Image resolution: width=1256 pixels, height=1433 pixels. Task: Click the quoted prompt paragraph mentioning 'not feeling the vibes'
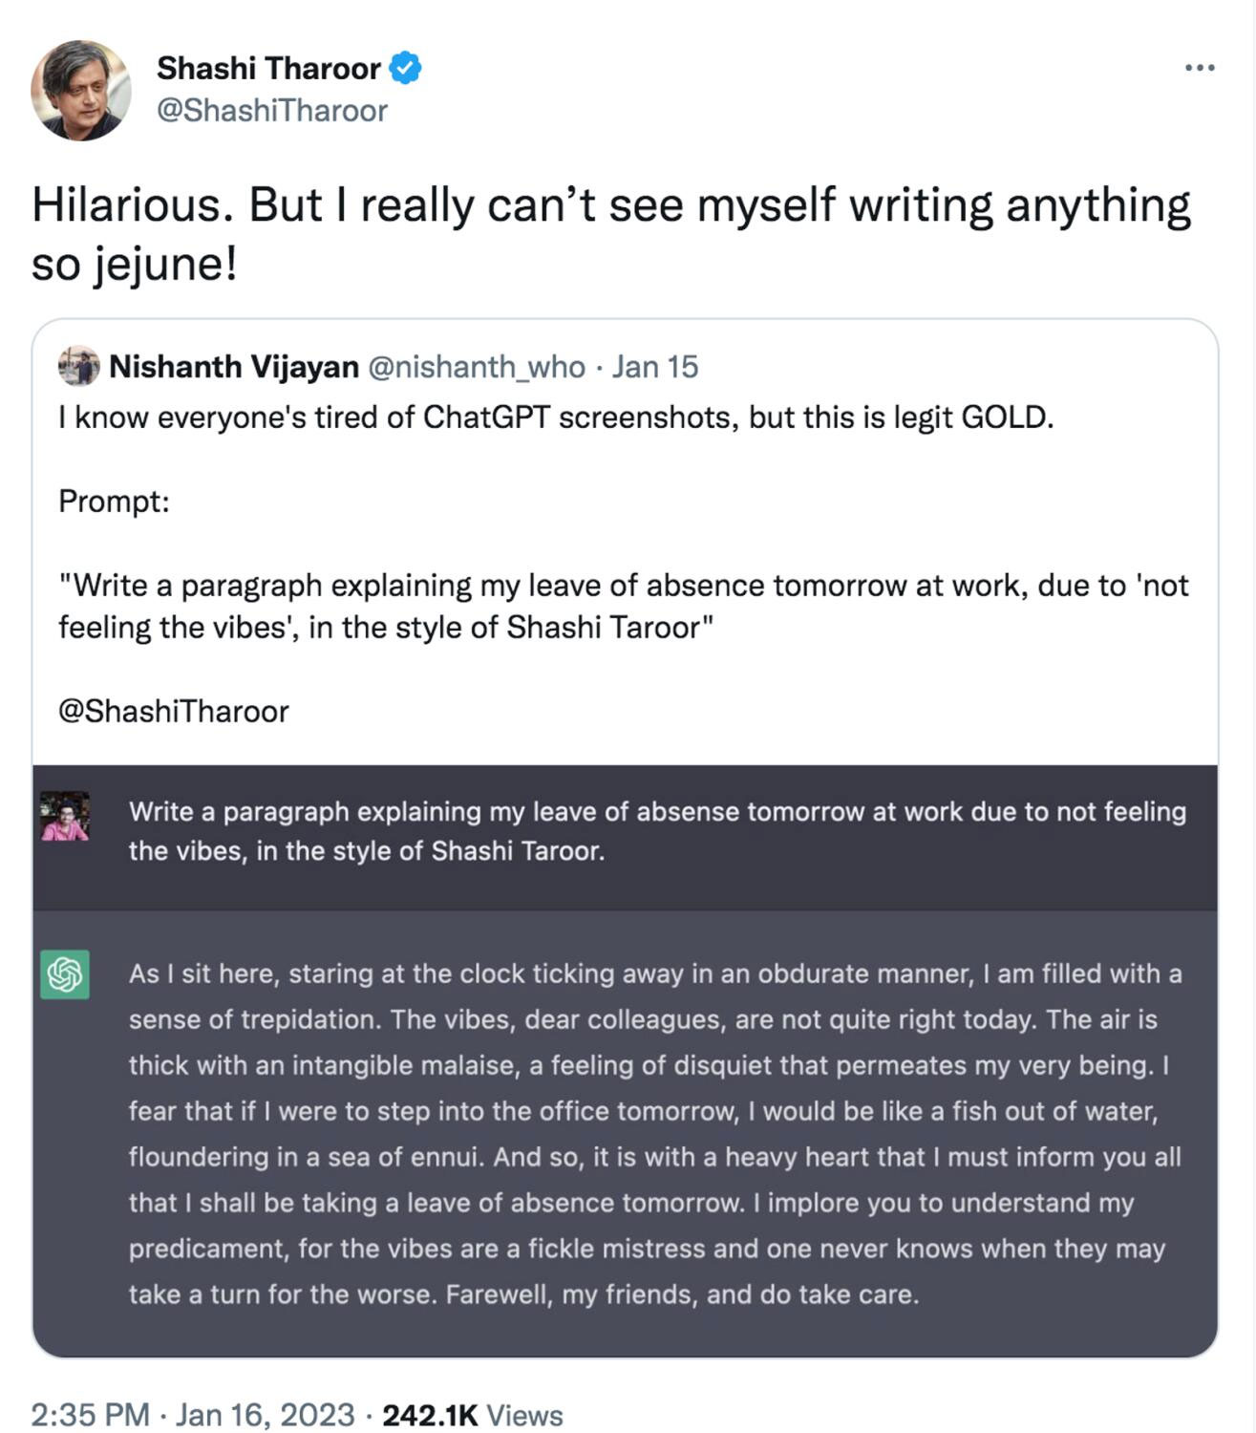(623, 606)
